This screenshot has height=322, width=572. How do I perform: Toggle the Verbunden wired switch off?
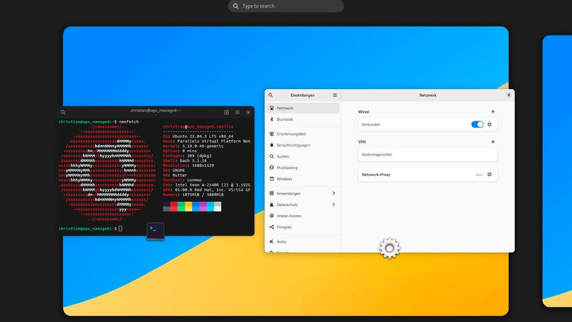coord(477,124)
